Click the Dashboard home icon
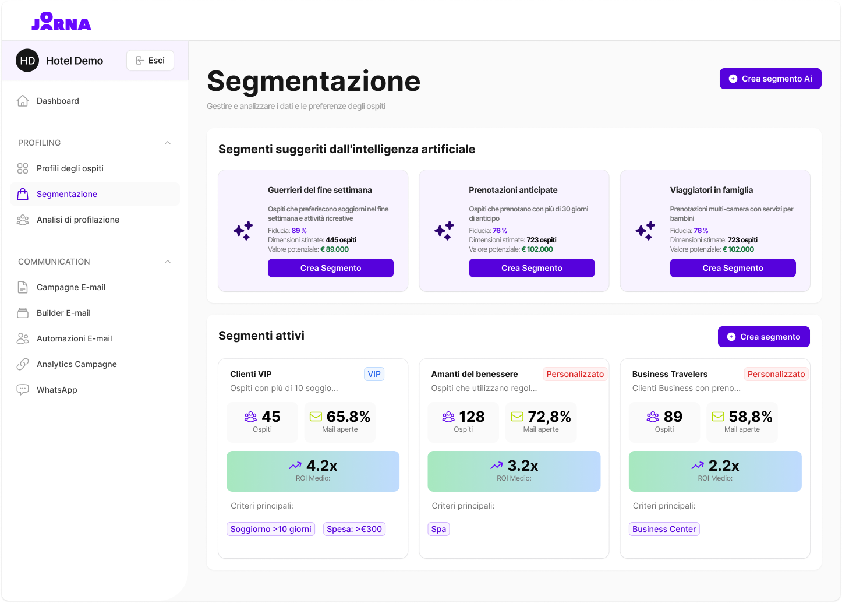Viewport: 842px width, 603px height. (23, 101)
